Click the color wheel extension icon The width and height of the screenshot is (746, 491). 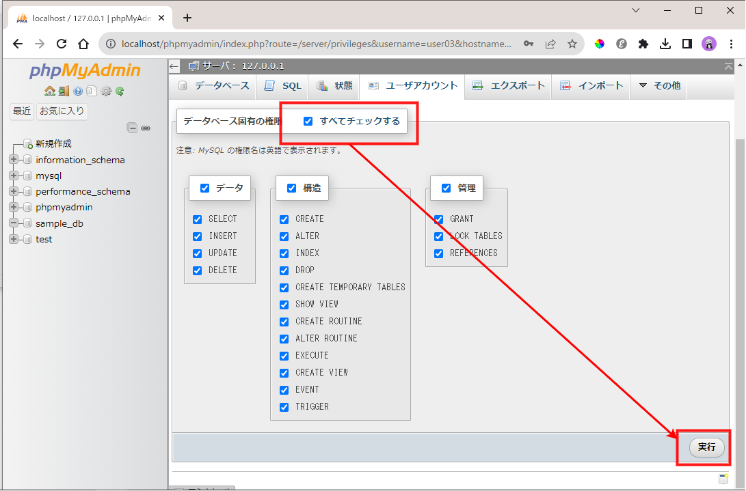[x=600, y=44]
